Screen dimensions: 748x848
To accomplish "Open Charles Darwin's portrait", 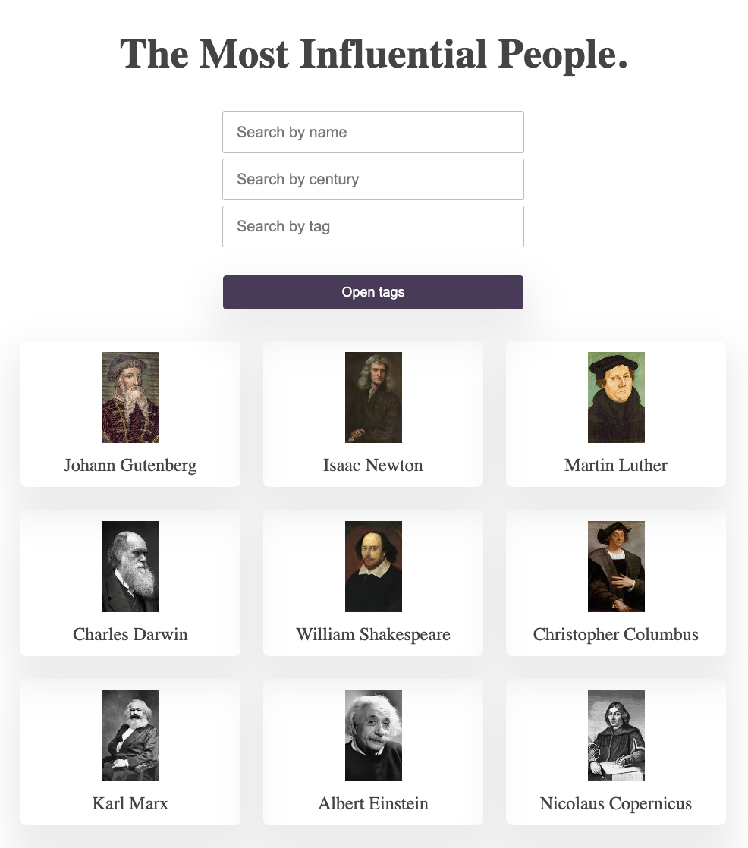I will [x=130, y=566].
